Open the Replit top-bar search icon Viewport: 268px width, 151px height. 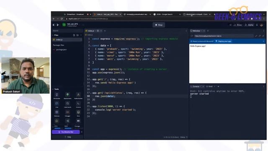(230, 25)
